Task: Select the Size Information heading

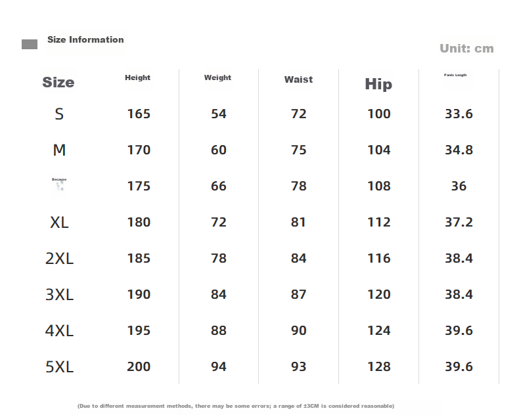Action: coord(85,39)
